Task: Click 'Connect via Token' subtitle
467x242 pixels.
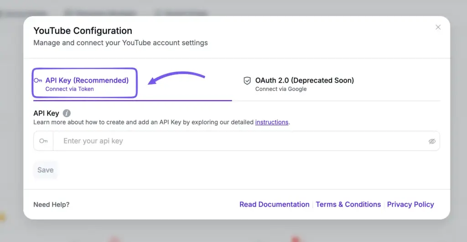Action: point(70,89)
